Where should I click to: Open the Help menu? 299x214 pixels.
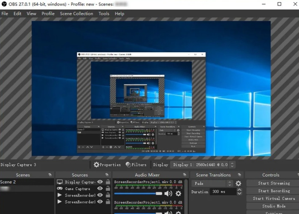point(119,14)
